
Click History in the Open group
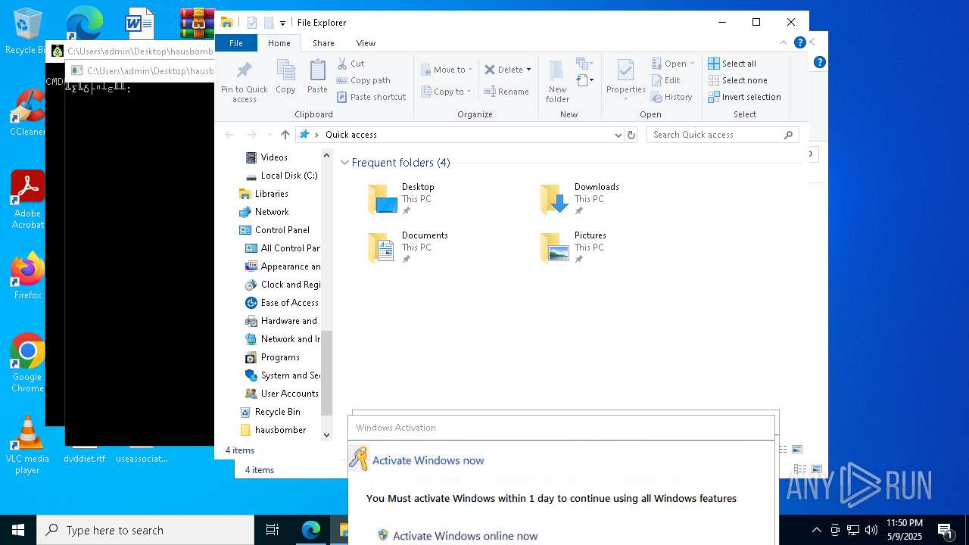(671, 97)
